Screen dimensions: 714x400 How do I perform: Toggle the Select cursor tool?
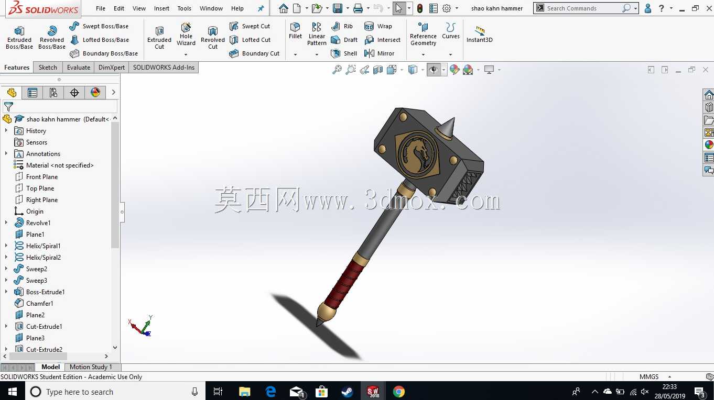(399, 8)
